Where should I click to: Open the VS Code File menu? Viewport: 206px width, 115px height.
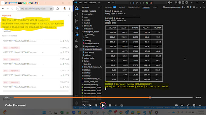point(80,3)
